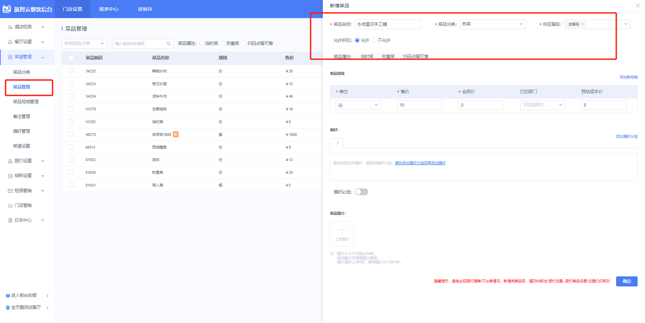The width and height of the screenshot is (645, 323).
Task: Click the 西湖醋鱼 dish name
Action: [159, 147]
